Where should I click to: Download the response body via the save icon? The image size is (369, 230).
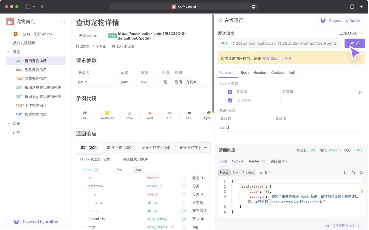(346, 173)
